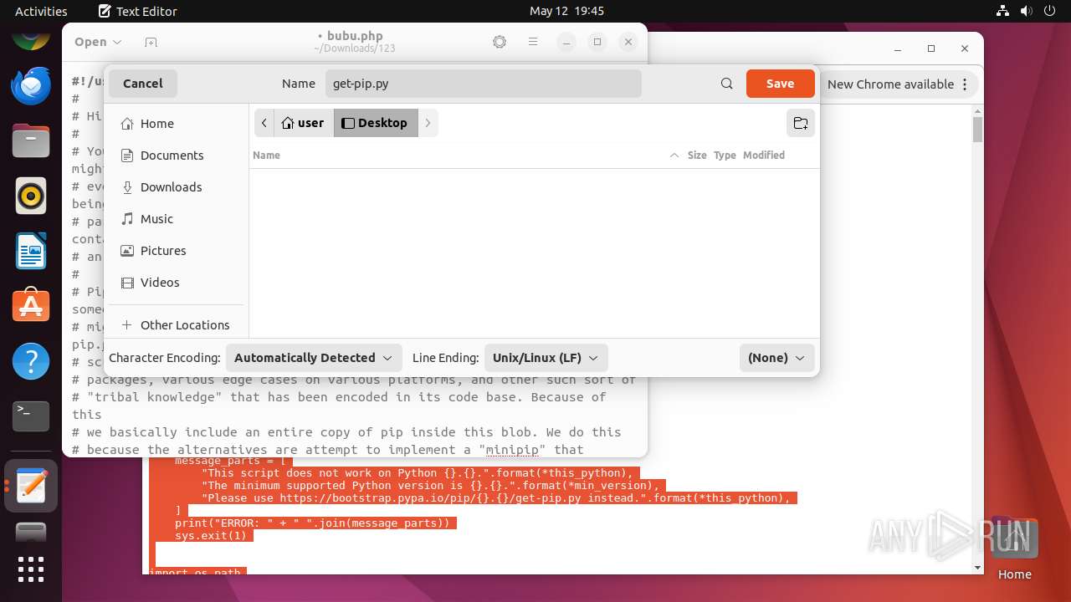Image resolution: width=1071 pixels, height=602 pixels.
Task: Click Activities in the top bar
Action: pos(41,11)
